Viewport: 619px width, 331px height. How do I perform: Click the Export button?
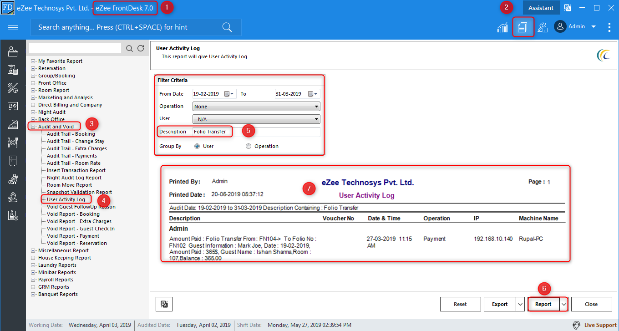coord(500,304)
